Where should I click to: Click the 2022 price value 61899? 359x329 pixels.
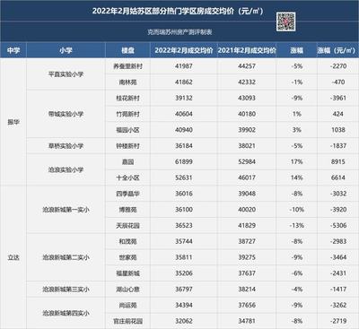pos(184,161)
